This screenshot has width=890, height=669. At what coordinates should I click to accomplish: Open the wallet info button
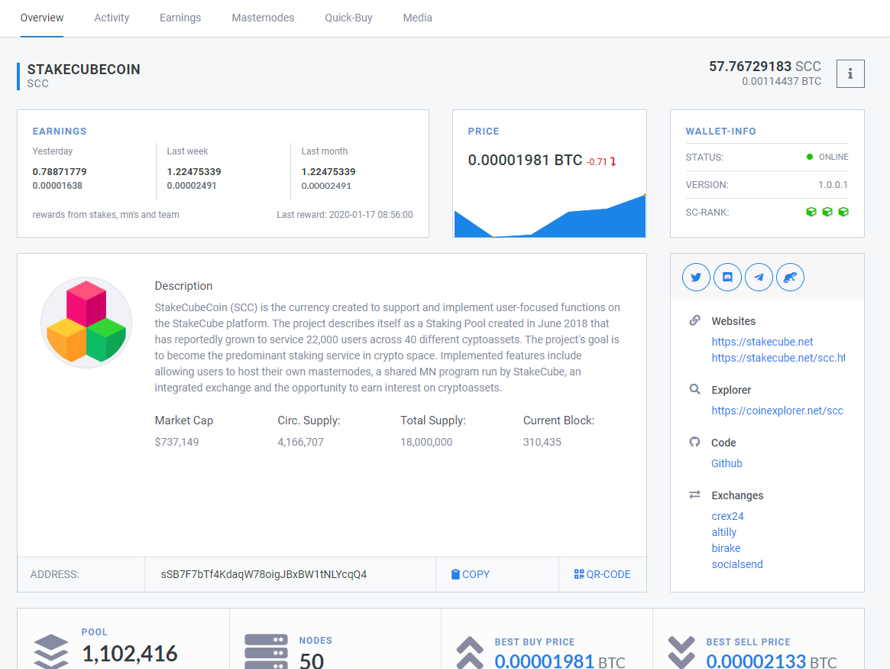pos(850,74)
